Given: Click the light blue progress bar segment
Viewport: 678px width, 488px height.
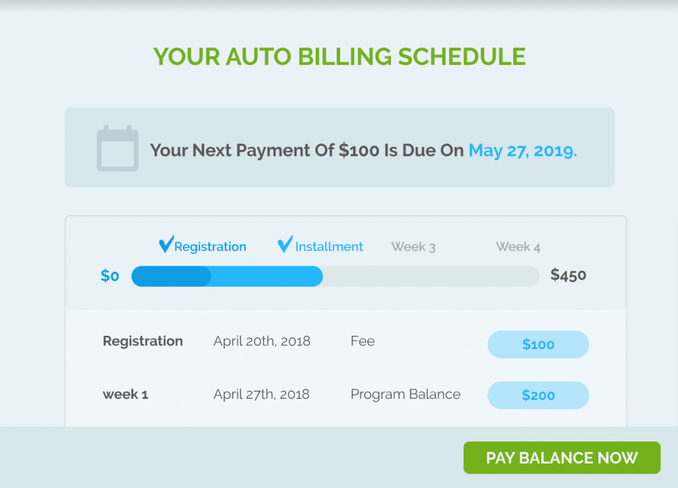Looking at the screenshot, I should 266,276.
